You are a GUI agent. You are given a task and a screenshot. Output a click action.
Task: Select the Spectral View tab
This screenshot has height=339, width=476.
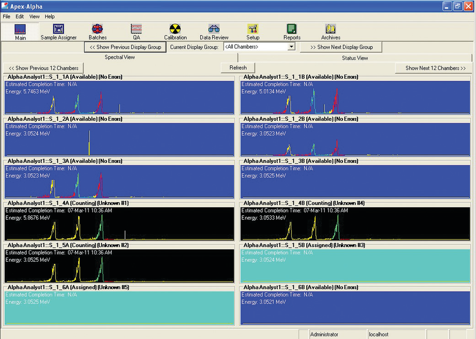tap(118, 58)
